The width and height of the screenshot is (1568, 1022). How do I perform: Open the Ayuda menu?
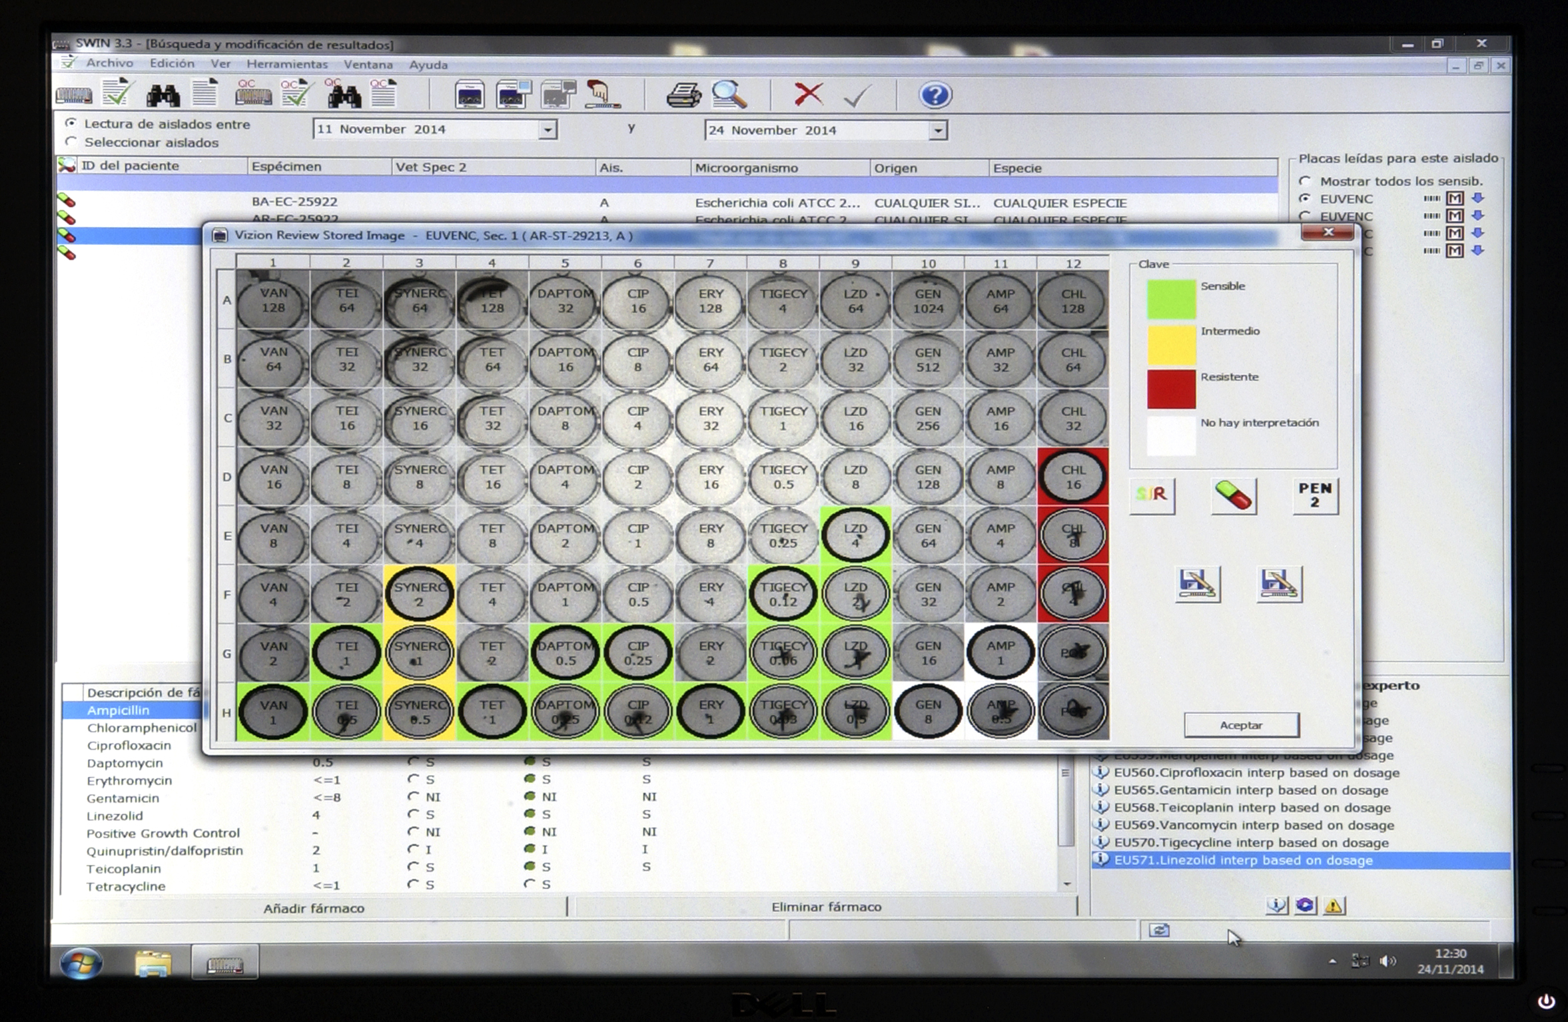tap(428, 65)
